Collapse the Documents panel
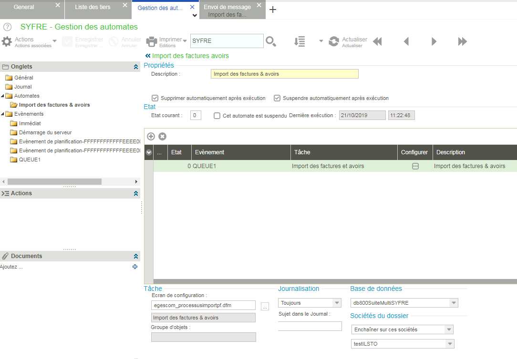This screenshot has height=359, width=517. pyautogui.click(x=136, y=256)
